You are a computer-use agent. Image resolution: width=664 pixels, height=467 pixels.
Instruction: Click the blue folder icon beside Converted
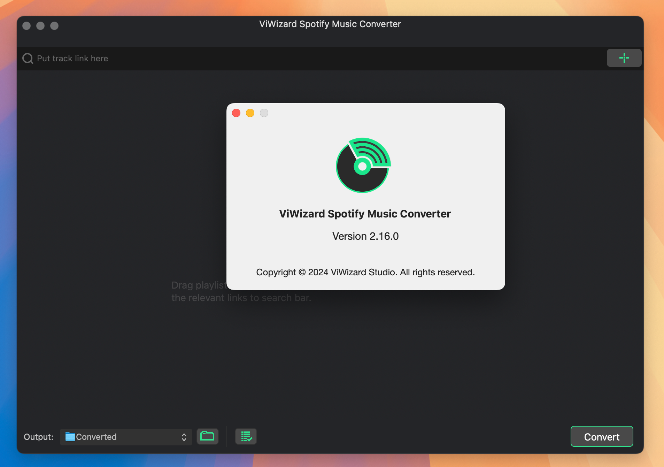pyautogui.click(x=70, y=436)
